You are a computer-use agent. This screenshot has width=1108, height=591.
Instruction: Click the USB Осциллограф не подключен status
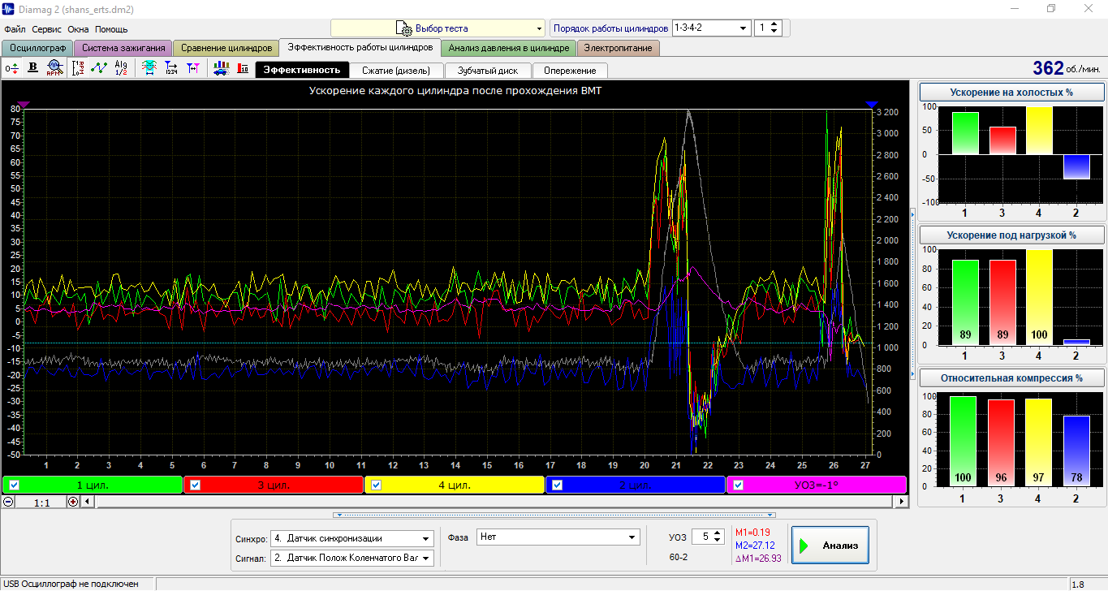70,584
